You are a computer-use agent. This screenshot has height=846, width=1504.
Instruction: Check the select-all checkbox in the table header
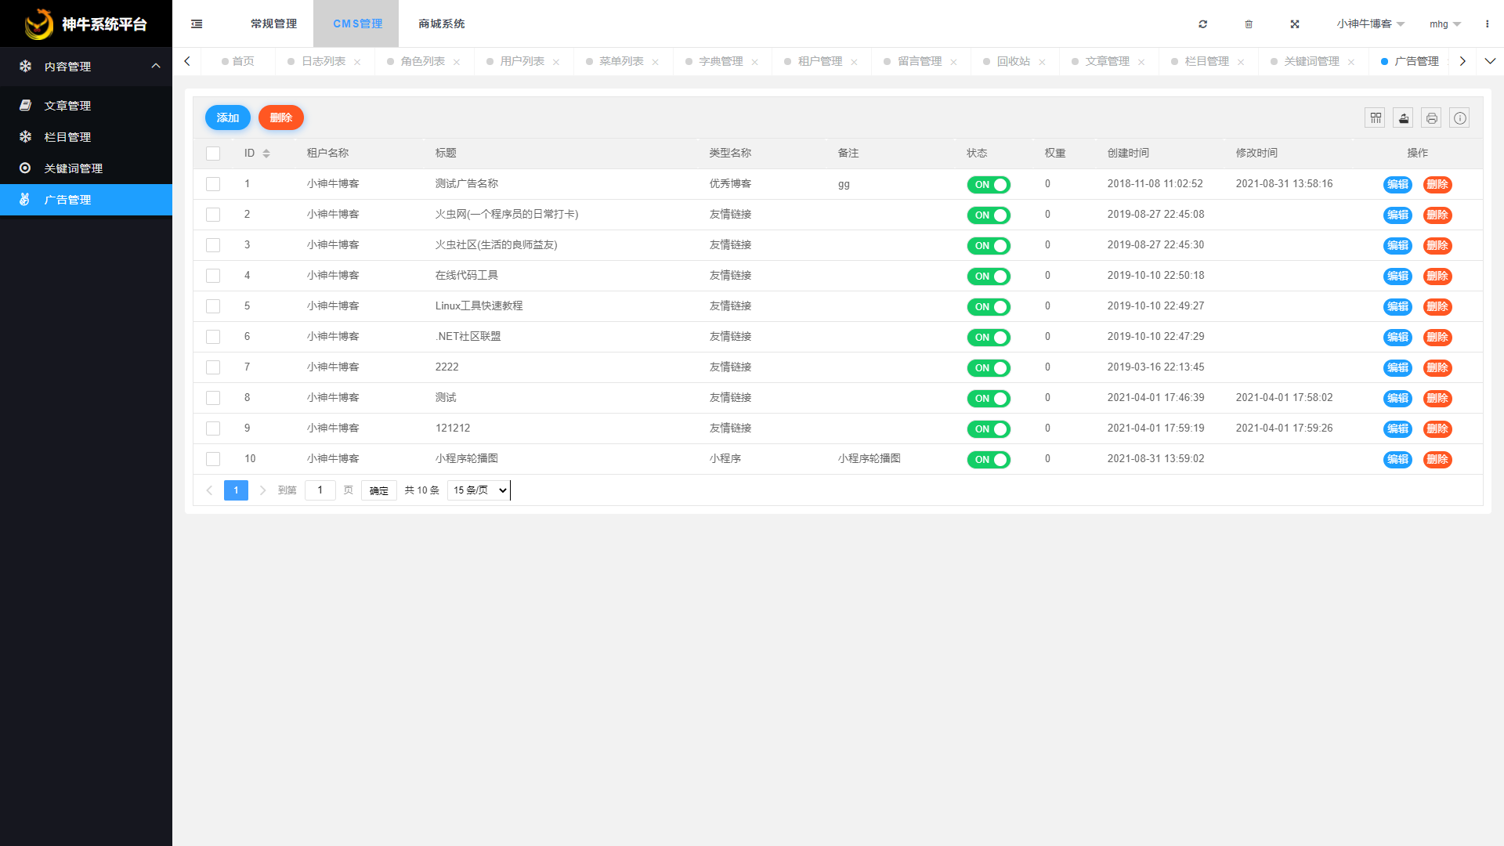212,153
